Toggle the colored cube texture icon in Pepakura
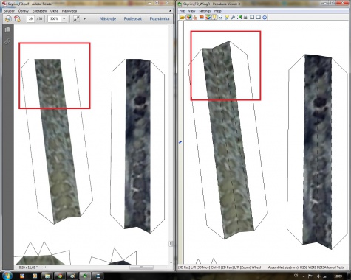The image size is (351, 280). click(x=208, y=18)
